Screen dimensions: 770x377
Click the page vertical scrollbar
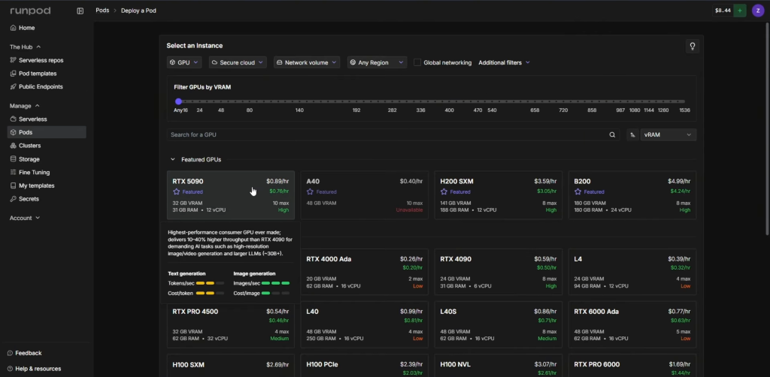pyautogui.click(x=768, y=128)
